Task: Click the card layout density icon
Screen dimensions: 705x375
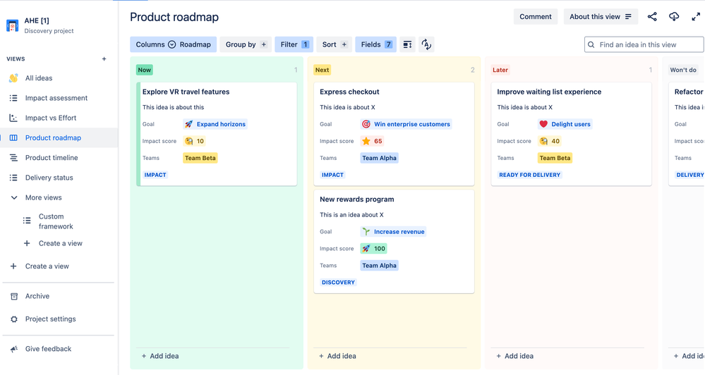Action: (407, 44)
